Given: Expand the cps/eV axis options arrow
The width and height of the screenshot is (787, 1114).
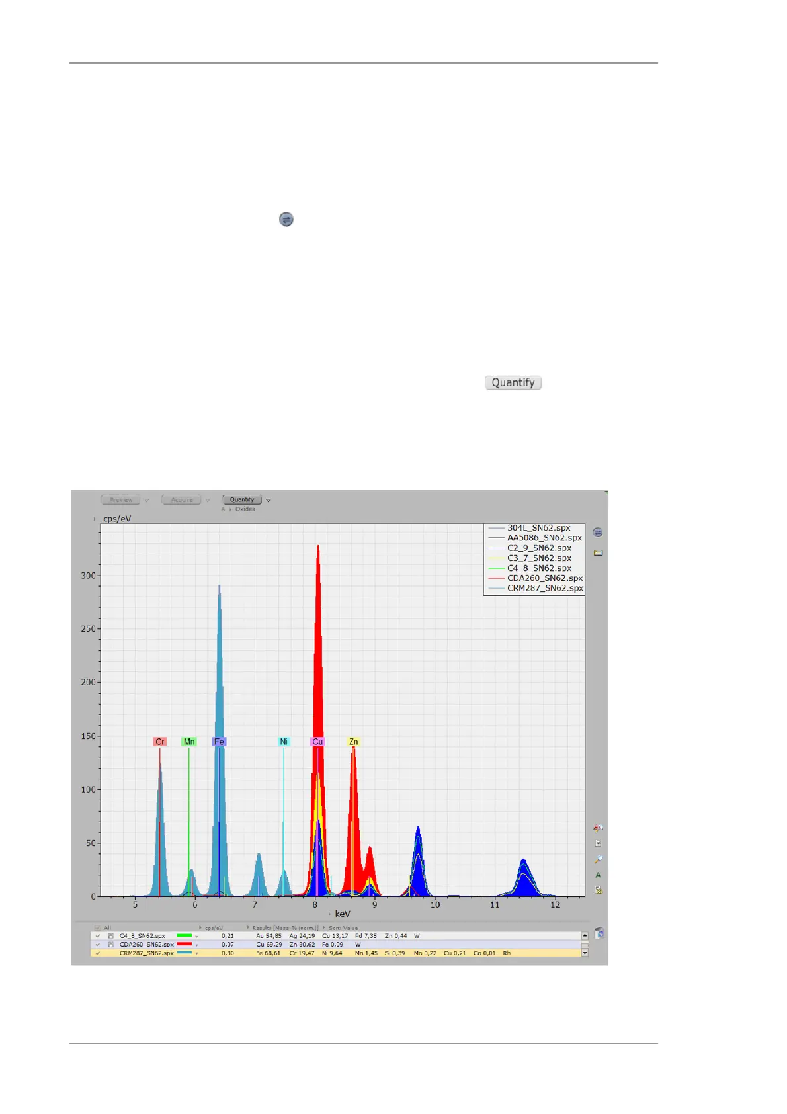Looking at the screenshot, I should 95,519.
